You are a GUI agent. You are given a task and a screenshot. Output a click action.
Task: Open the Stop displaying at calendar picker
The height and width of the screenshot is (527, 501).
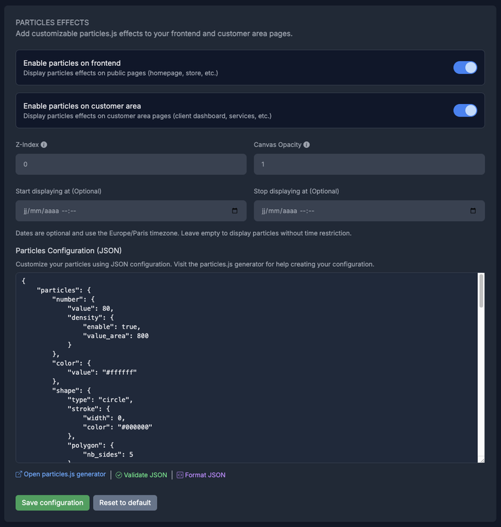[x=473, y=211]
